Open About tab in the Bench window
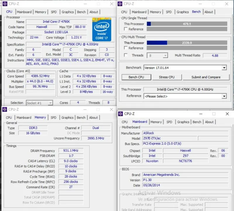The width and height of the screenshot is (234, 211). coord(209,12)
